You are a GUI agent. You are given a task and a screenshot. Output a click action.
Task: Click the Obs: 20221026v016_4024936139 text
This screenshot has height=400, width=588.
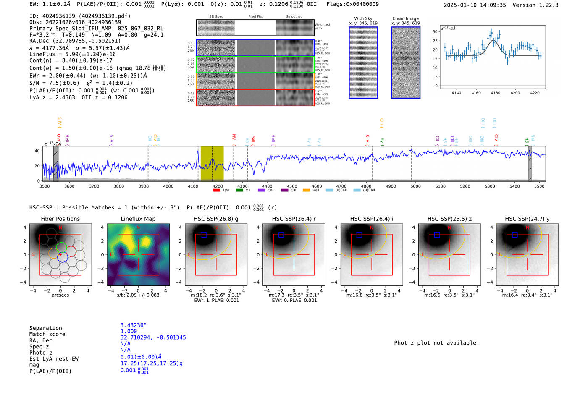75,22
